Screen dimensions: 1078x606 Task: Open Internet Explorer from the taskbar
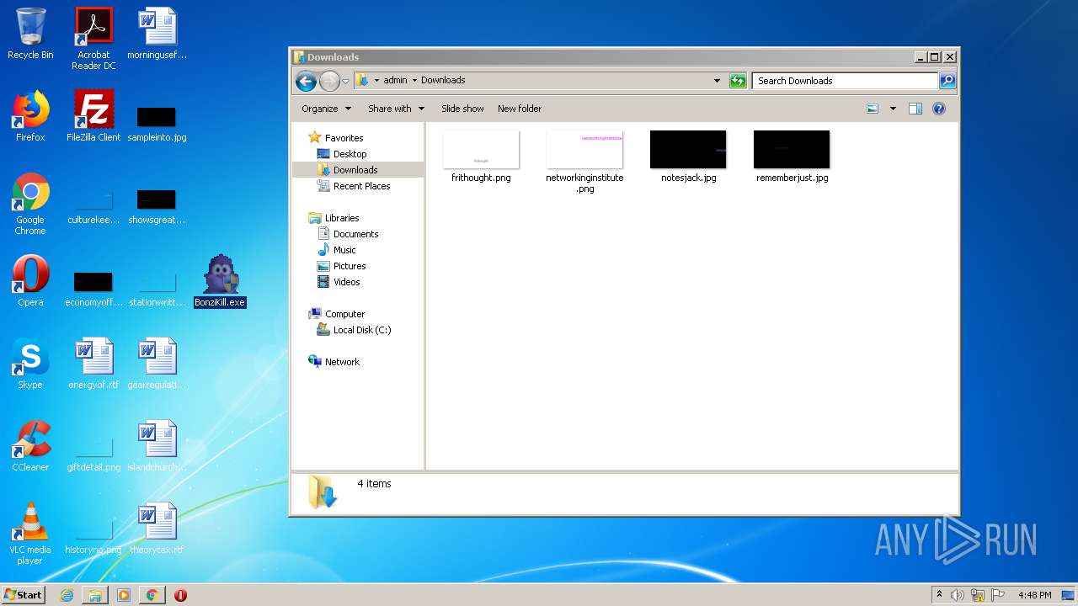(x=67, y=595)
